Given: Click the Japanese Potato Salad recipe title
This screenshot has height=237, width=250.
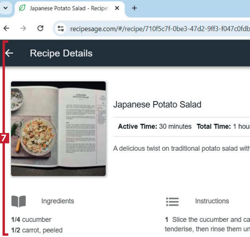Looking at the screenshot, I should 157,104.
